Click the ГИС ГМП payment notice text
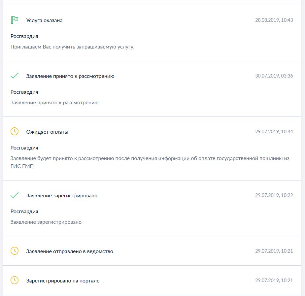The image size is (305, 296). [150, 162]
